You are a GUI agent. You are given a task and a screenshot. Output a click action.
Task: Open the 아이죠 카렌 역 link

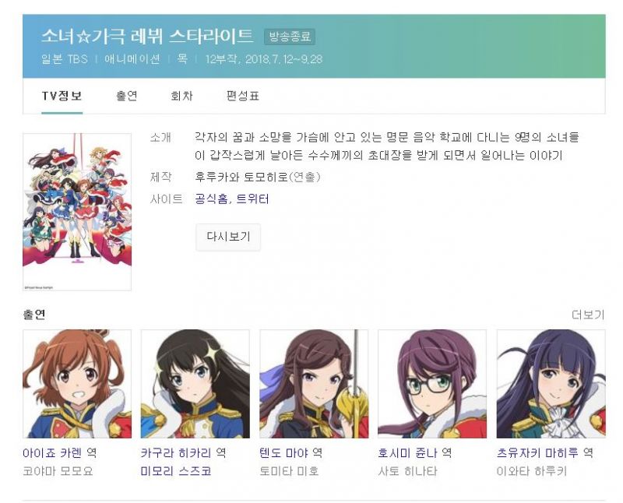coord(60,452)
